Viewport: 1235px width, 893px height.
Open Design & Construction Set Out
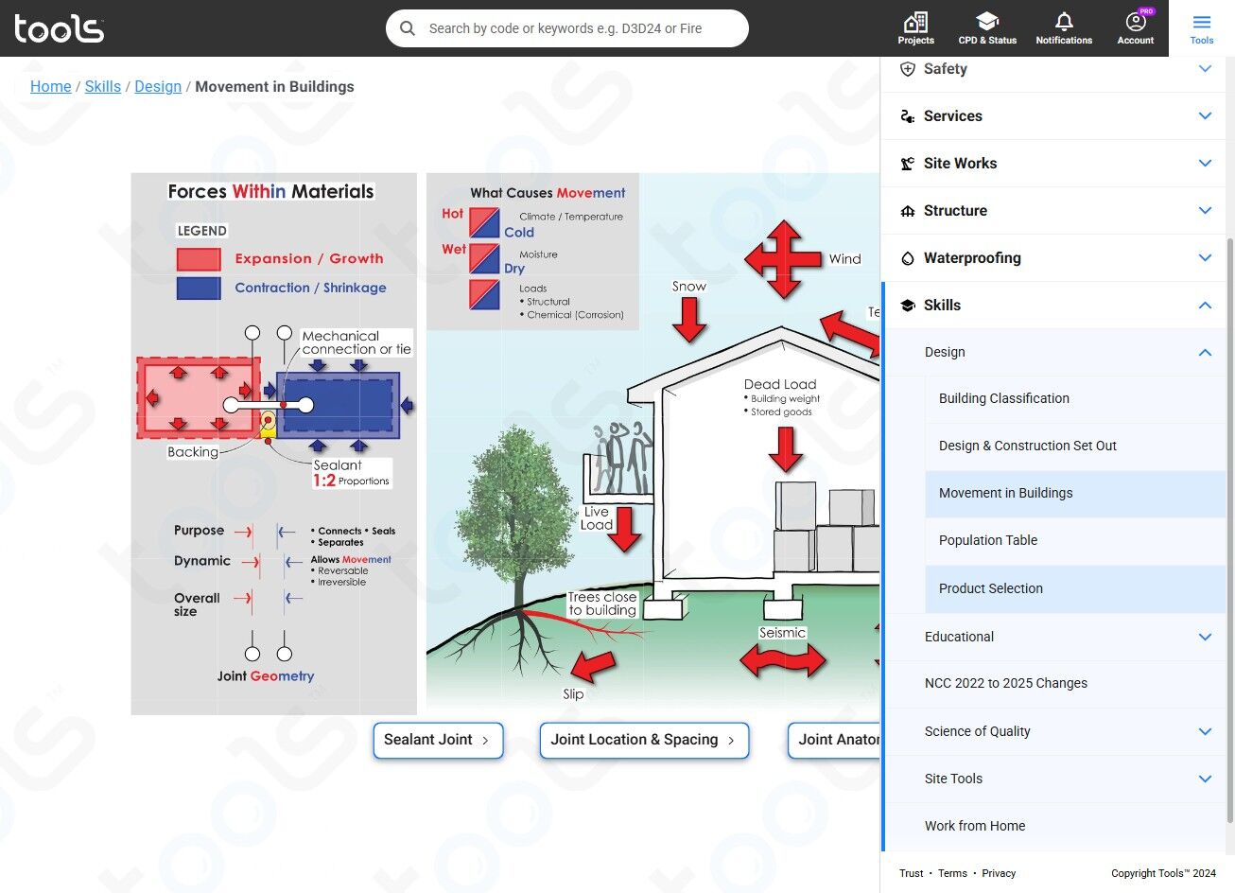pos(1075,446)
